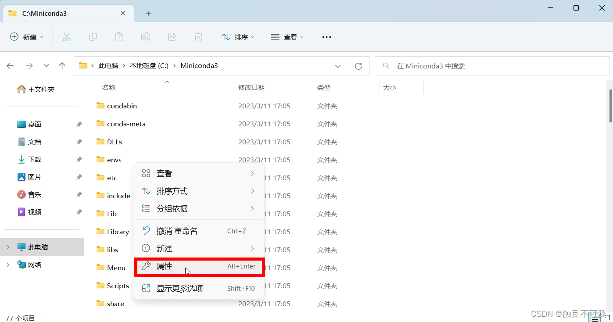The width and height of the screenshot is (613, 322).
Task: Click the Paste clipboard icon
Action: point(119,37)
